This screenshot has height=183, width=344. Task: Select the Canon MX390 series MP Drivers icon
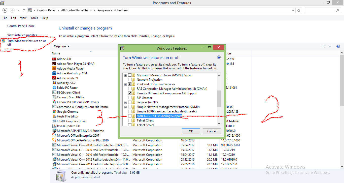(x=54, y=102)
